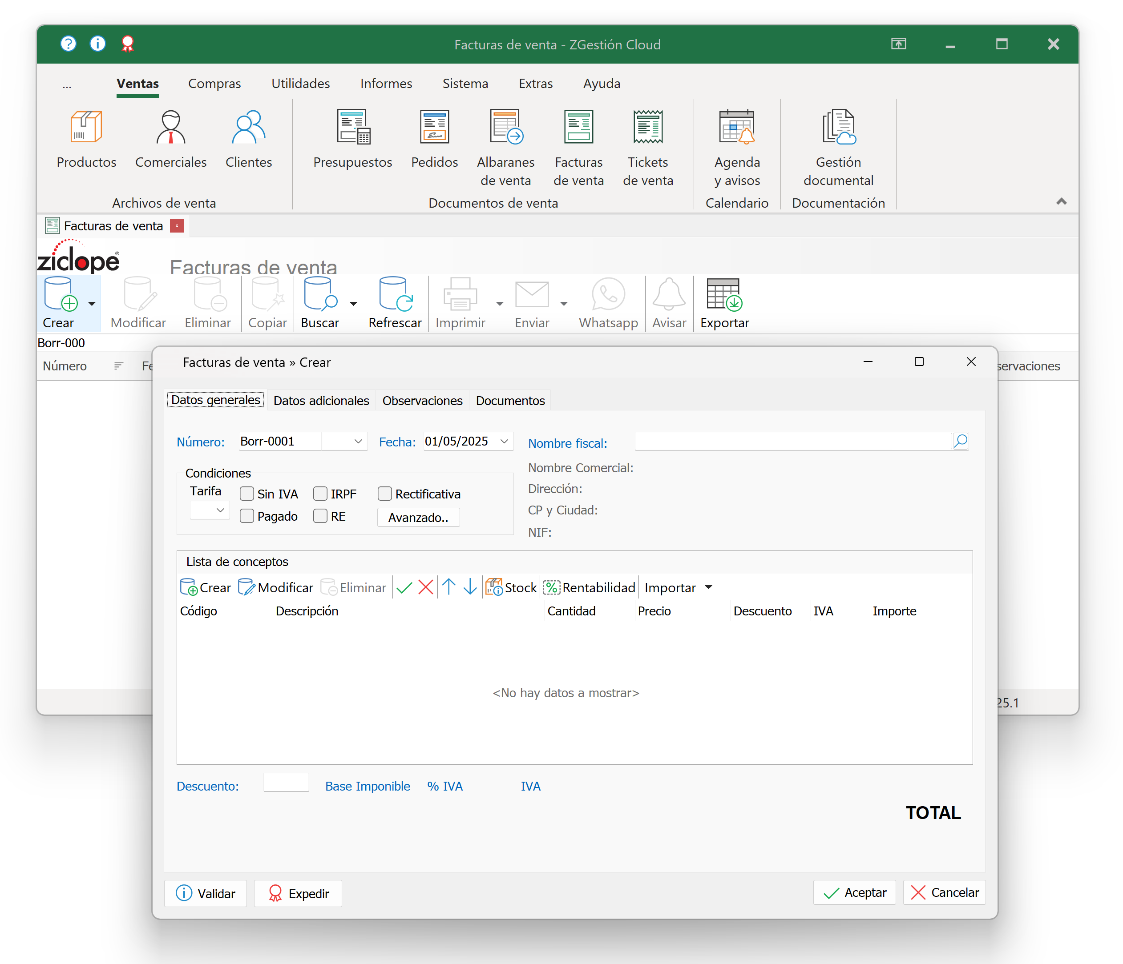Open the Productos icon in ribbon
Viewport: 1123px width, 964px height.
[x=86, y=139]
